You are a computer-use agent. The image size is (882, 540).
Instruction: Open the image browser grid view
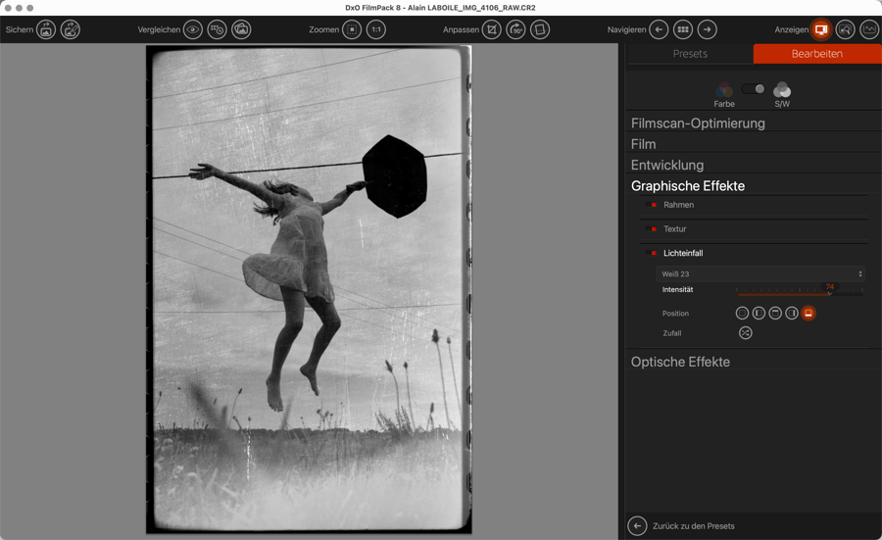(x=683, y=30)
